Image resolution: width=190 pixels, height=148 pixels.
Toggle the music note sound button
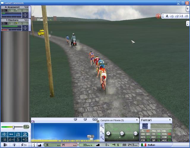point(188,23)
